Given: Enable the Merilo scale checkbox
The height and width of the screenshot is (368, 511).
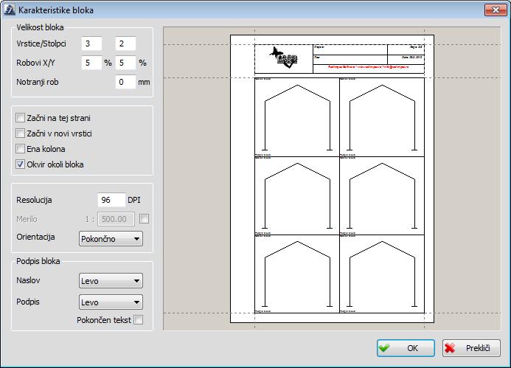Looking at the screenshot, I should click(x=144, y=219).
